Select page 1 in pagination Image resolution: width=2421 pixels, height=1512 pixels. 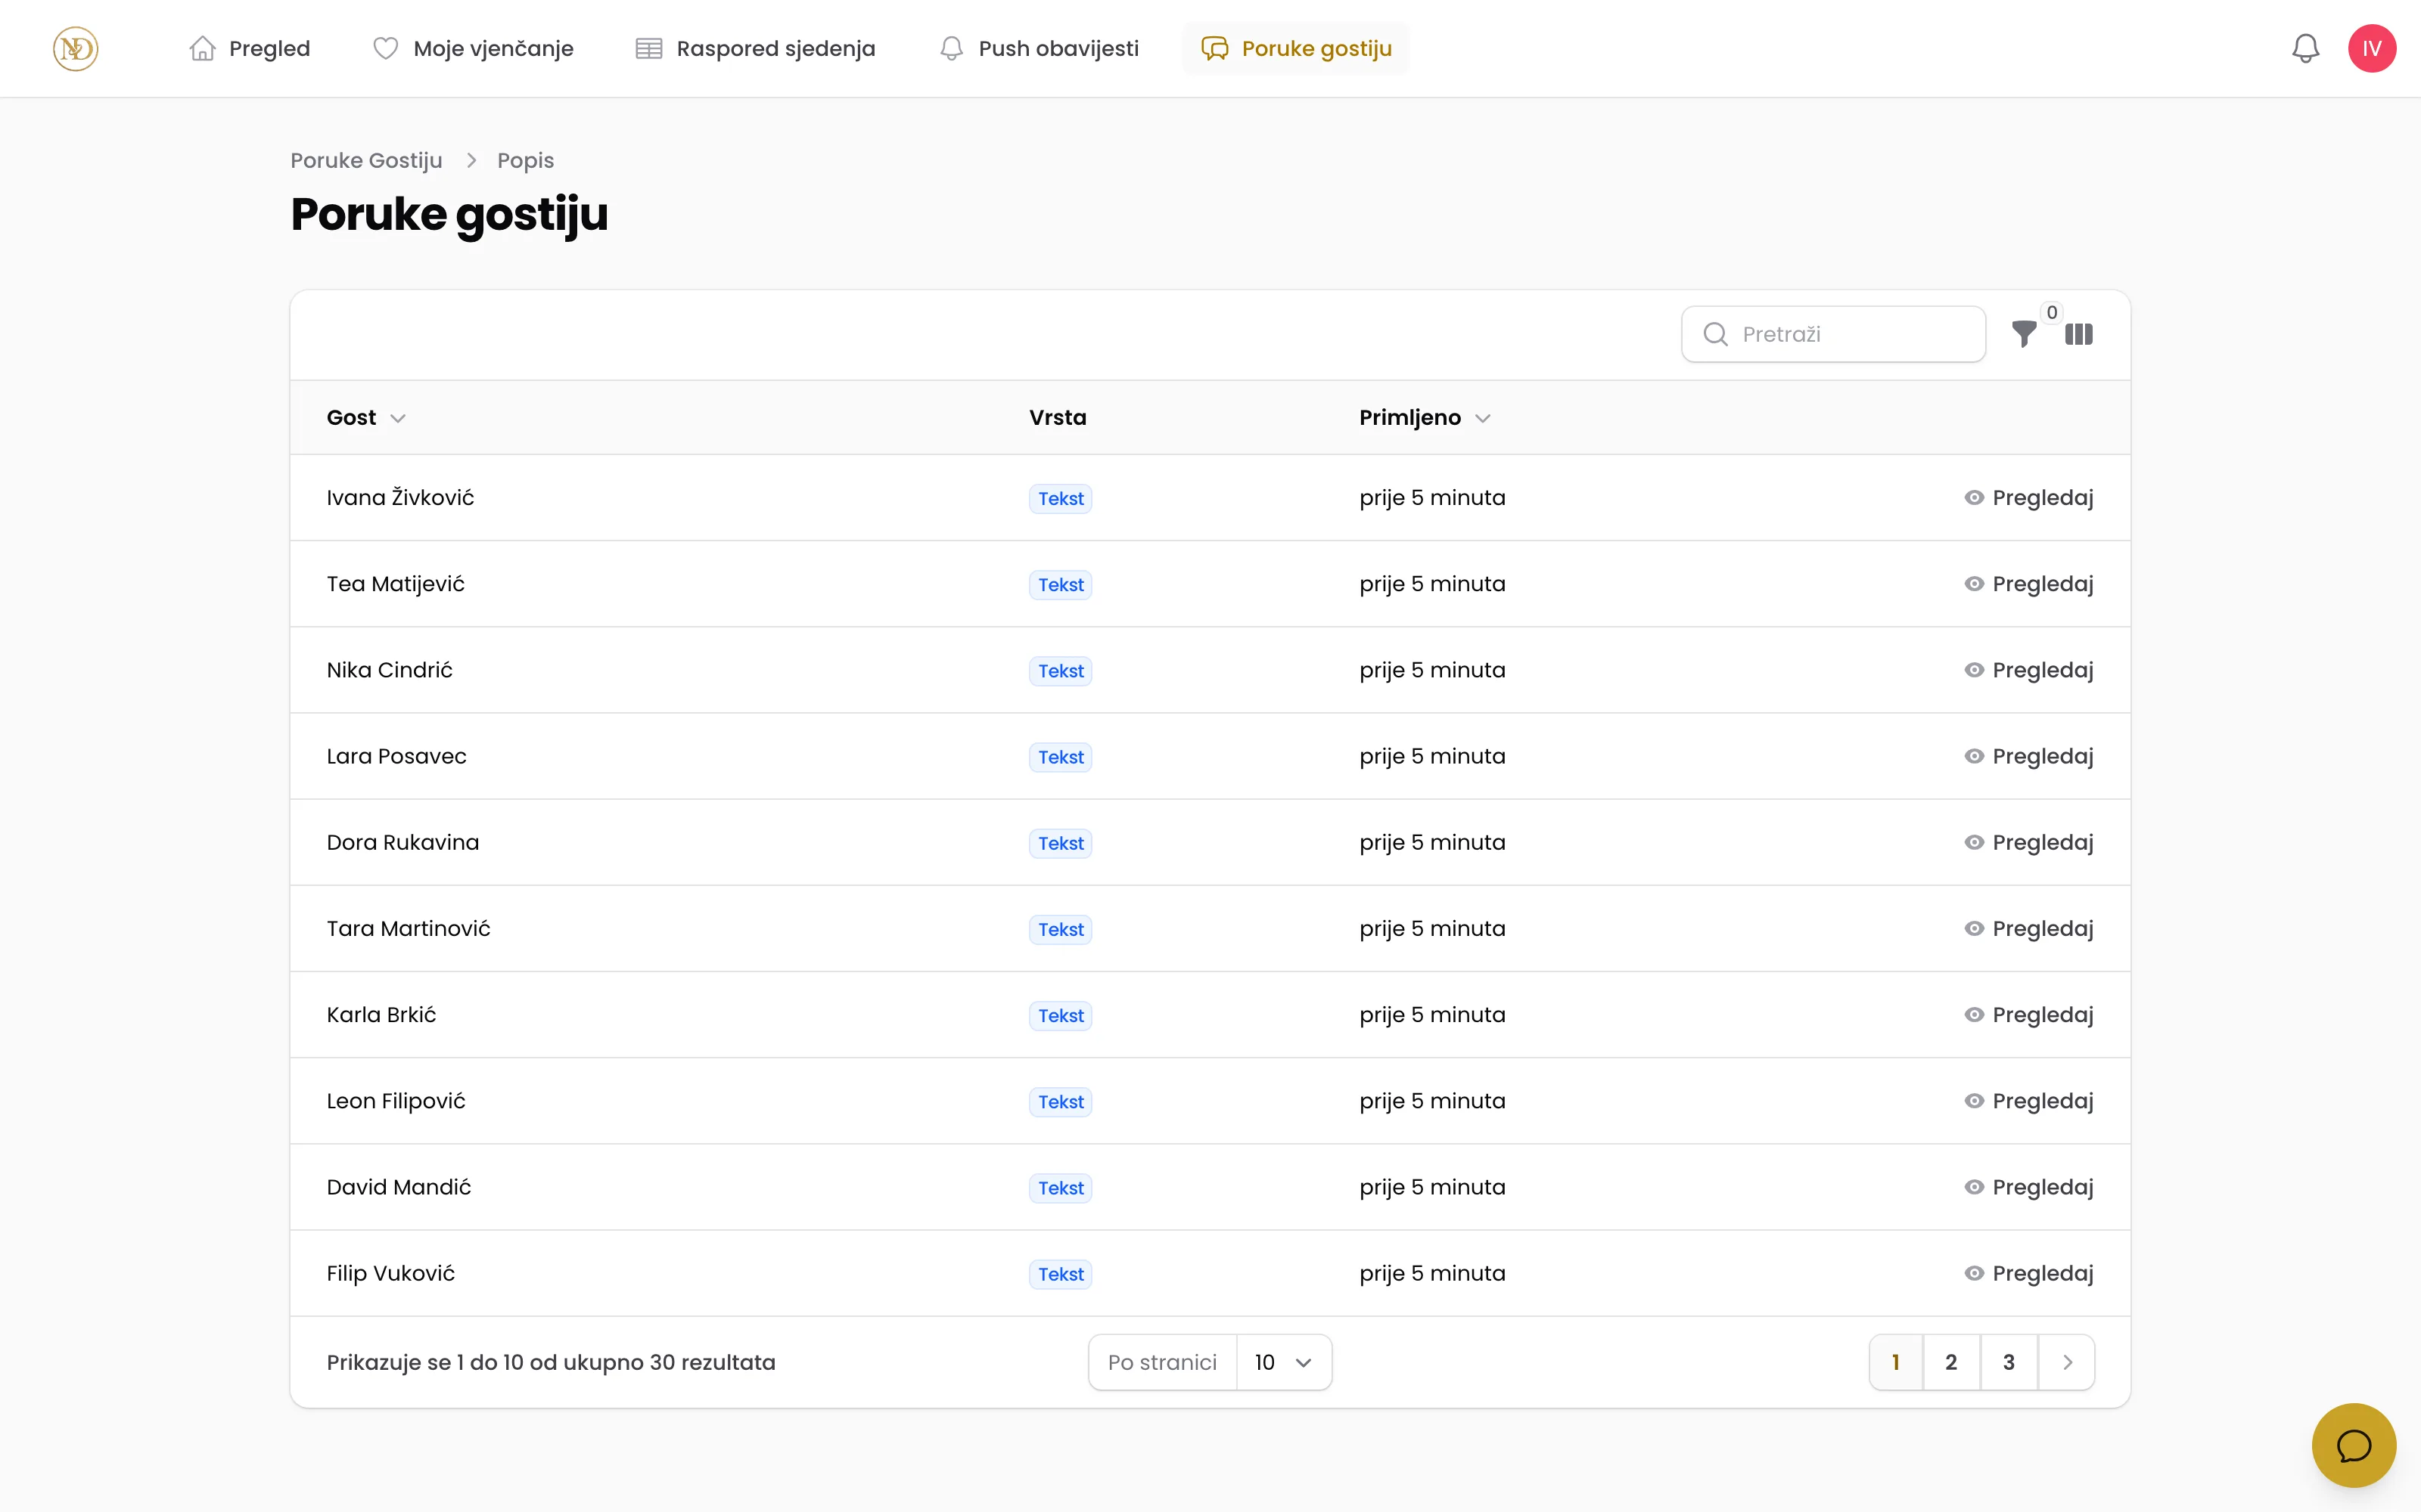[1894, 1362]
